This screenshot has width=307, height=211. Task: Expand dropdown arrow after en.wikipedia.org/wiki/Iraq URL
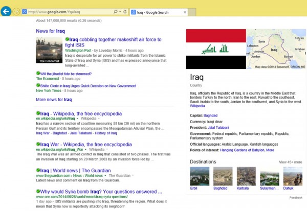[77, 119]
